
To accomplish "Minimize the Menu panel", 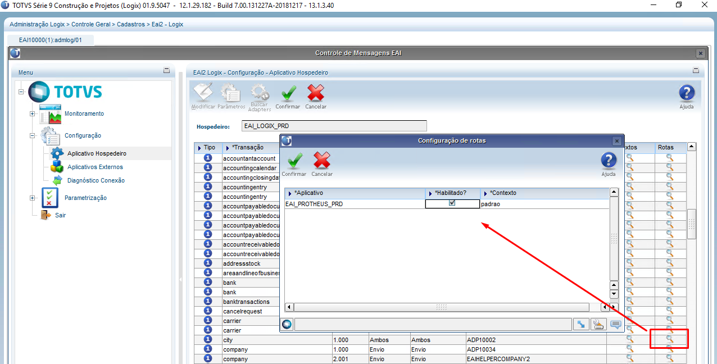I will point(166,71).
